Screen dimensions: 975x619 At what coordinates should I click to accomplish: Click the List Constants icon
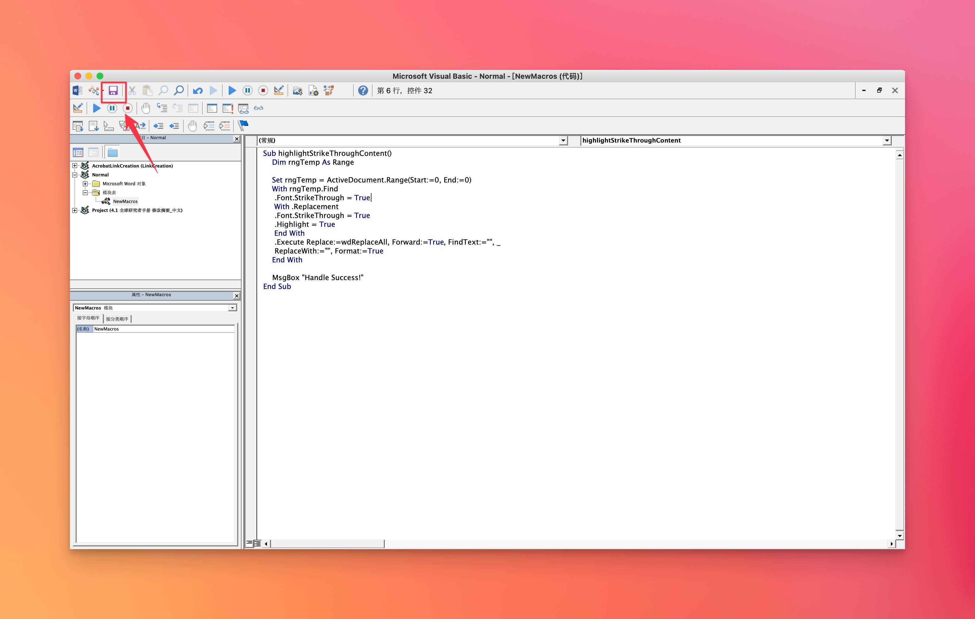(94, 126)
